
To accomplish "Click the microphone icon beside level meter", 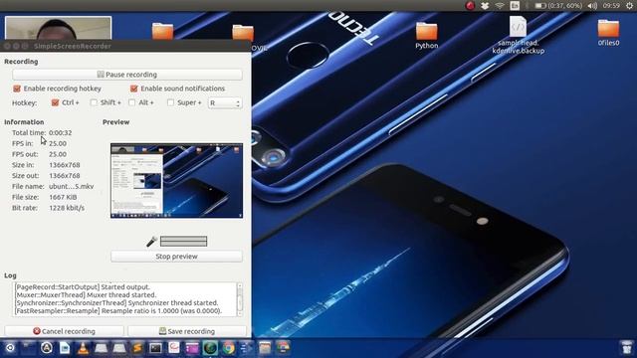I will pyautogui.click(x=151, y=242).
